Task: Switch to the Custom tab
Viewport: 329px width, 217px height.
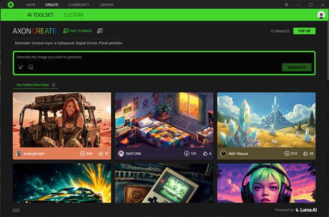Action: pos(74,15)
